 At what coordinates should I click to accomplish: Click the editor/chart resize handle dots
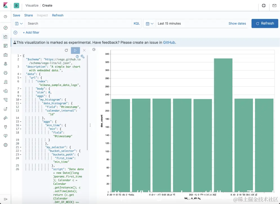(x=90, y=125)
